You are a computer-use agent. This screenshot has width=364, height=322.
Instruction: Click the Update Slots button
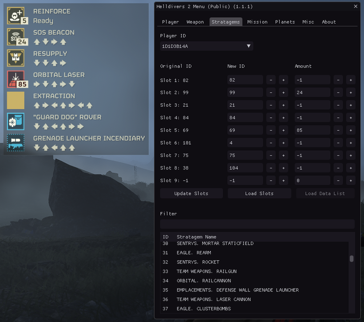point(192,194)
